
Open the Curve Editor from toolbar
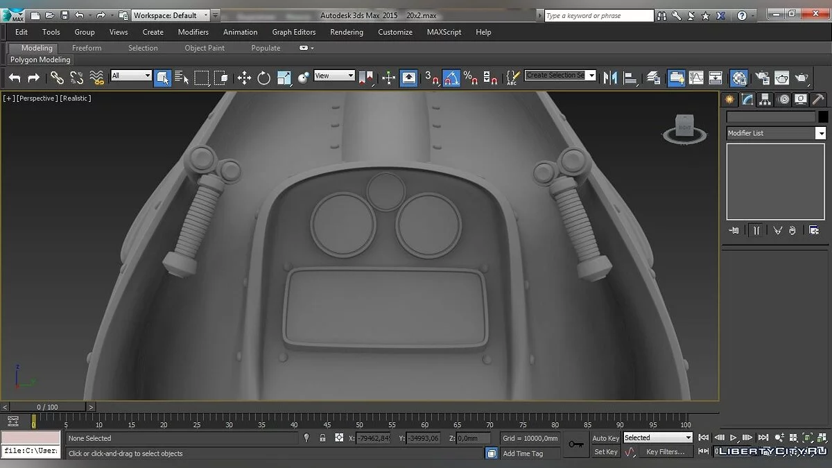pos(695,78)
